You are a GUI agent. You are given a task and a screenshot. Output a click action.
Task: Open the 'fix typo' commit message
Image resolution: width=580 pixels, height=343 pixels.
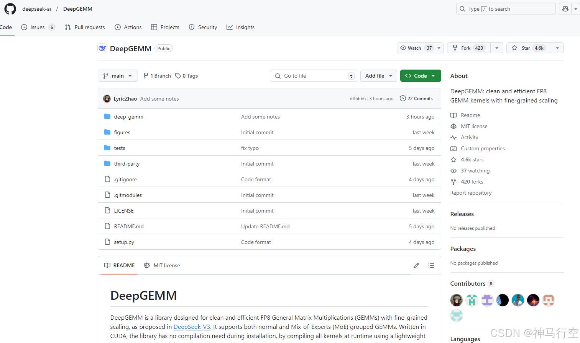[x=250, y=148]
